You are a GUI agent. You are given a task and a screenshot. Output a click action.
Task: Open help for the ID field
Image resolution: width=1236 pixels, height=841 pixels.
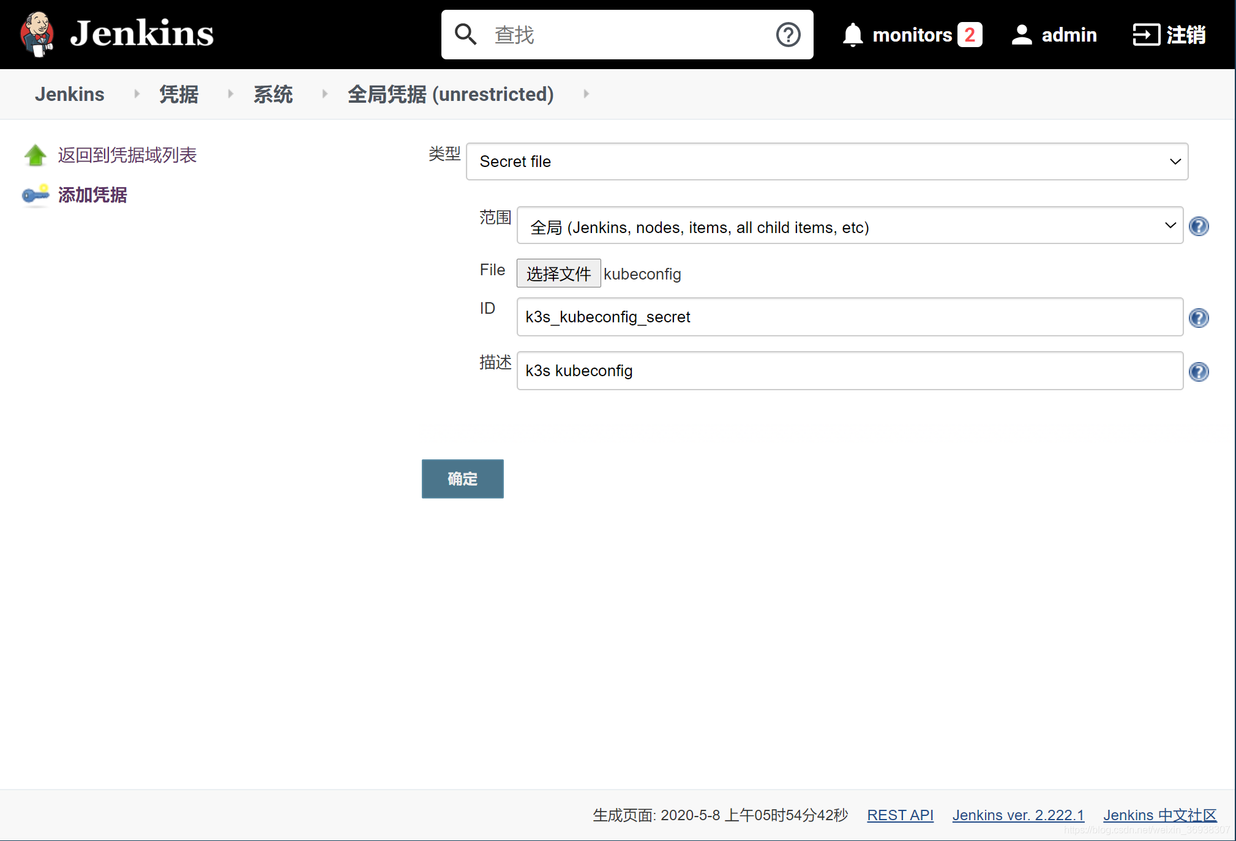pyautogui.click(x=1199, y=318)
